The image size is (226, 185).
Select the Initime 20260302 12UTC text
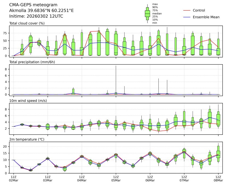(36, 16)
